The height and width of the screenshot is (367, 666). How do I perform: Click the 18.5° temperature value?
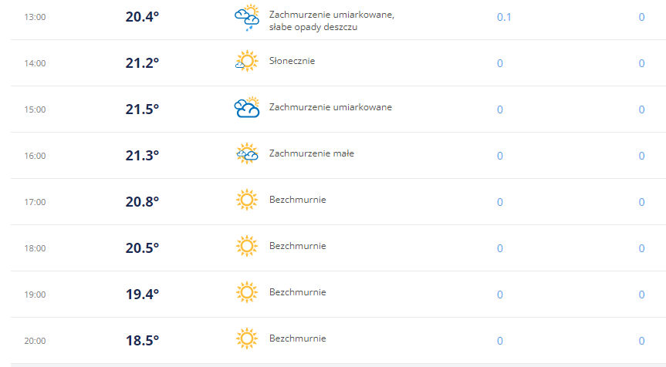[142, 340]
